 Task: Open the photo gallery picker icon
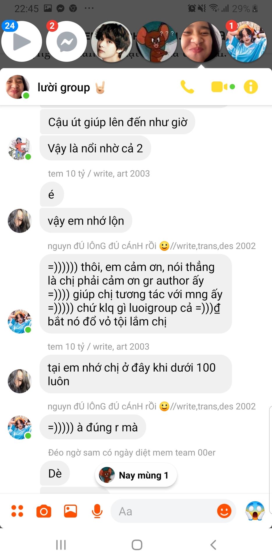[70, 511]
